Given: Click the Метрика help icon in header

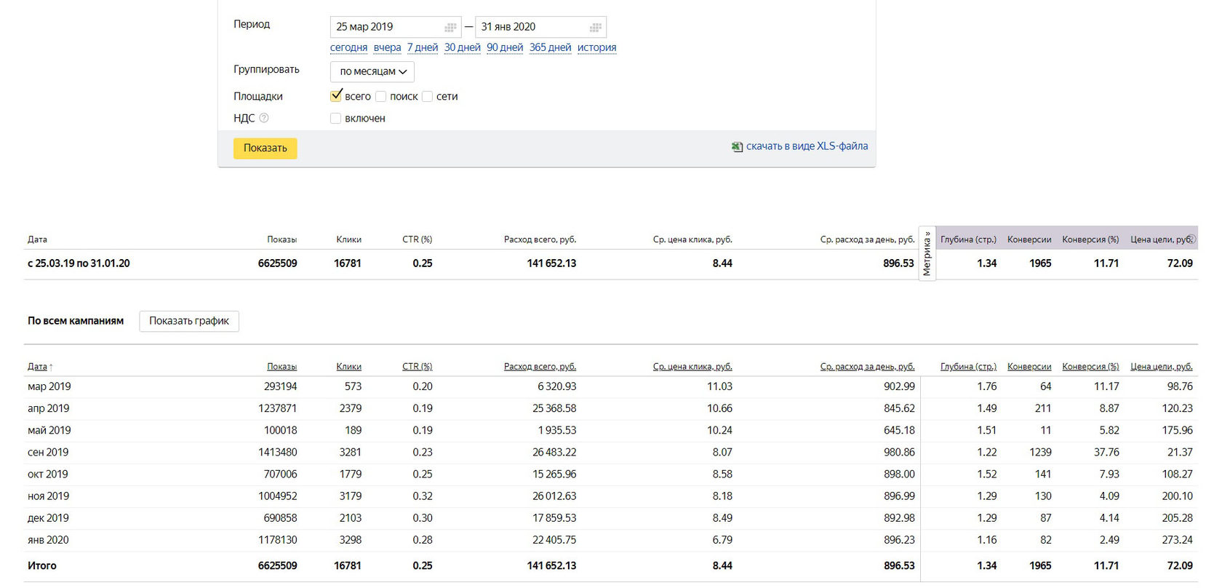Looking at the screenshot, I should pos(1191,239).
